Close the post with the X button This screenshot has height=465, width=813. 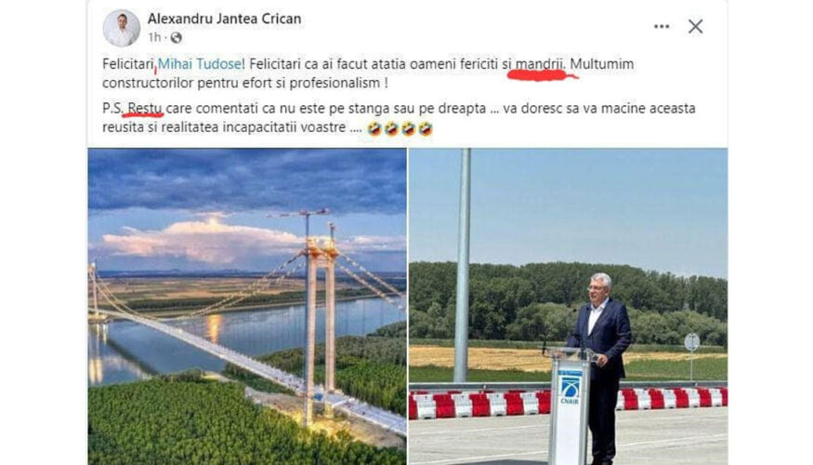tap(695, 26)
